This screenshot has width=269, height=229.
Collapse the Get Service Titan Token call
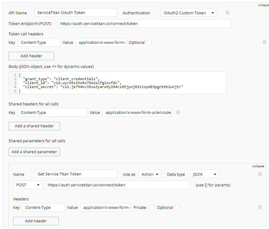coord(258,166)
